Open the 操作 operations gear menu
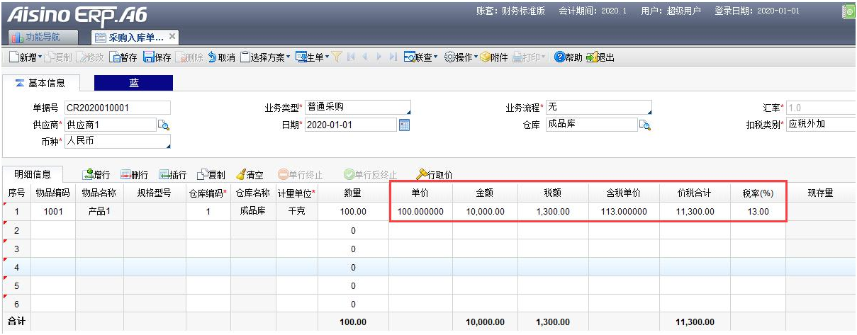 461,57
